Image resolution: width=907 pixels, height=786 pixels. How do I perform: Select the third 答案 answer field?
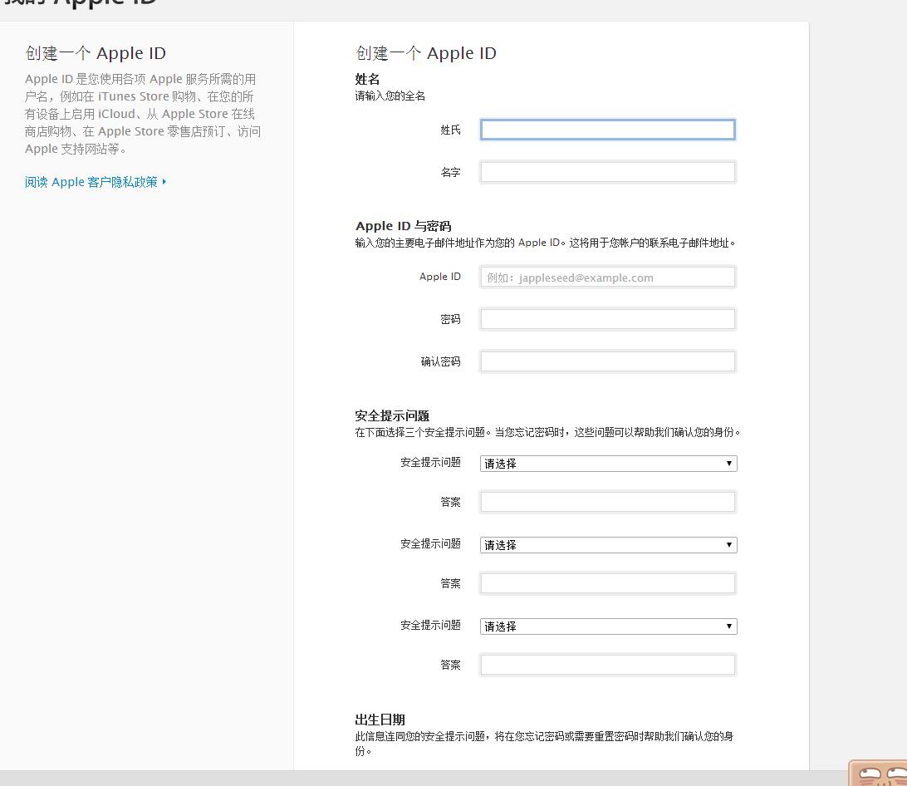(x=607, y=665)
